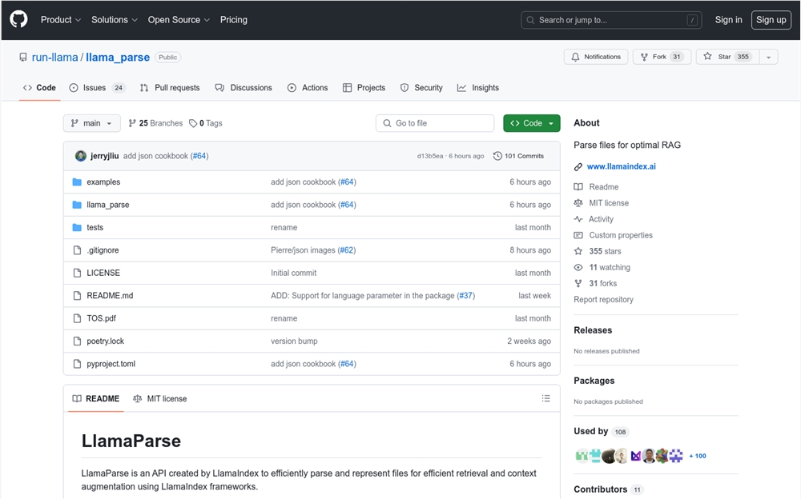Screen dimensions: 801x499
Task: Visit the www.llamaindex.ai website link
Action: 622,166
